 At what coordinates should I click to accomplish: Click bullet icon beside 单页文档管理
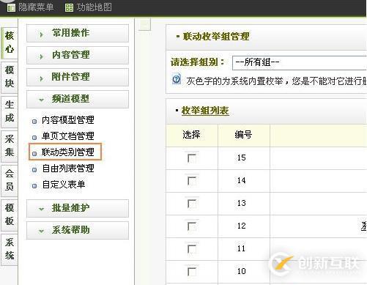pos(34,138)
